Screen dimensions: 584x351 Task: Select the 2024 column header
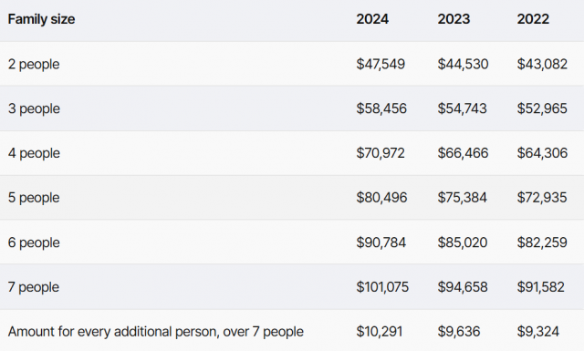click(372, 19)
